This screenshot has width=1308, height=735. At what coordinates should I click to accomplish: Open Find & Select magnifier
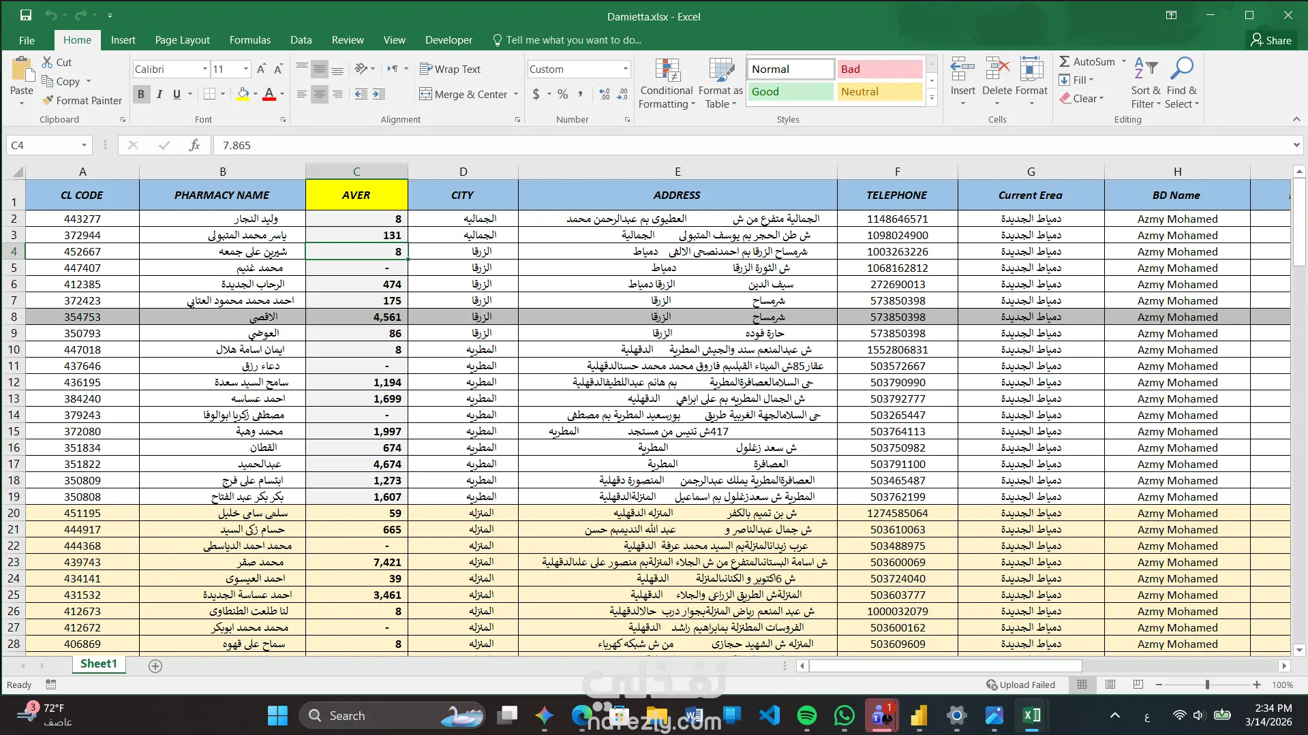tap(1181, 83)
